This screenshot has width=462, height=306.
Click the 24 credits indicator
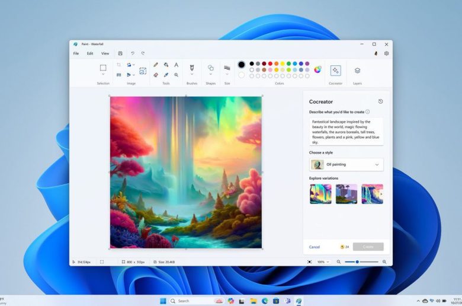point(345,247)
